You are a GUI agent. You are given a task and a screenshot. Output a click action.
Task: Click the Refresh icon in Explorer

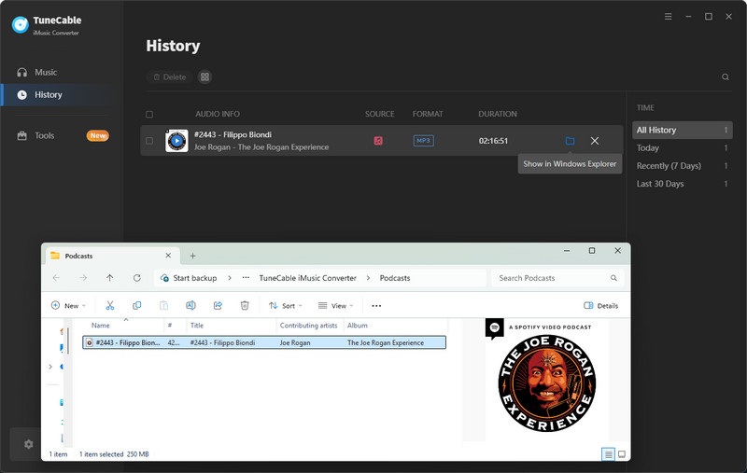(137, 278)
